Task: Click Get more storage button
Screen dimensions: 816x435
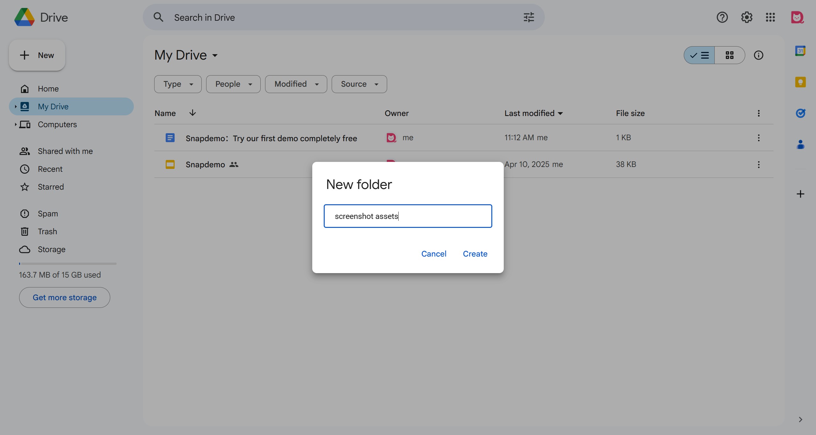Action: coord(65,297)
